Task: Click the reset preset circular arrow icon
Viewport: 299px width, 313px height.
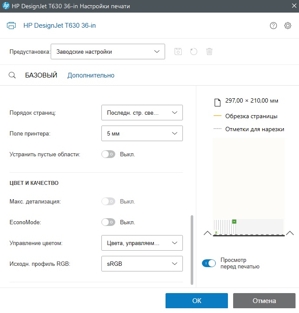Action: [194, 52]
